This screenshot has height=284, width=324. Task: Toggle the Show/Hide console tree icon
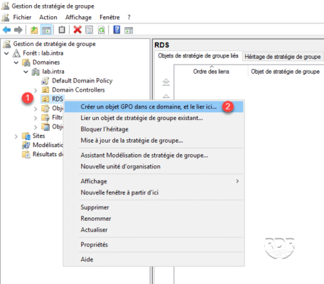pyautogui.click(x=46, y=30)
